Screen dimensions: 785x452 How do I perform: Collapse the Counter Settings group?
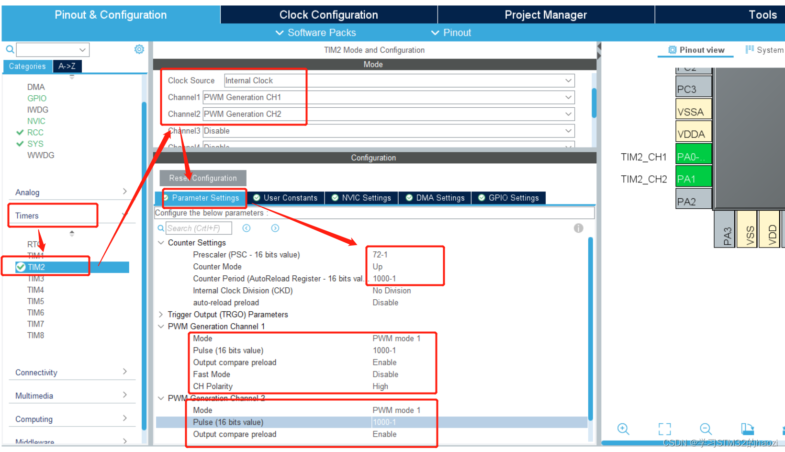click(161, 243)
